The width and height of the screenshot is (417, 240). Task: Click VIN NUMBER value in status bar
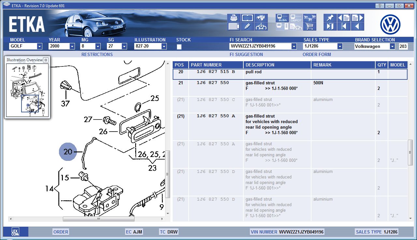[x=301, y=232]
